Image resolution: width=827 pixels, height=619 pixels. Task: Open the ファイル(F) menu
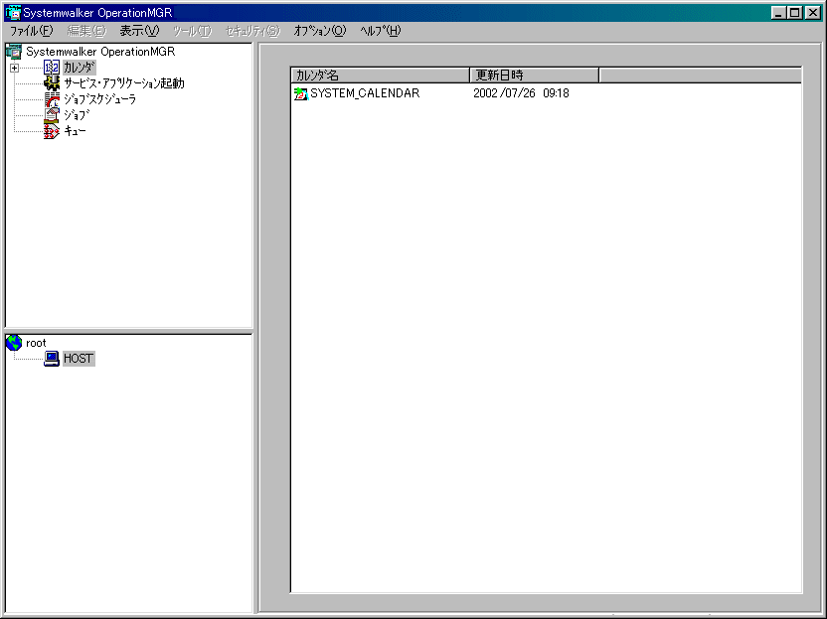point(32,31)
